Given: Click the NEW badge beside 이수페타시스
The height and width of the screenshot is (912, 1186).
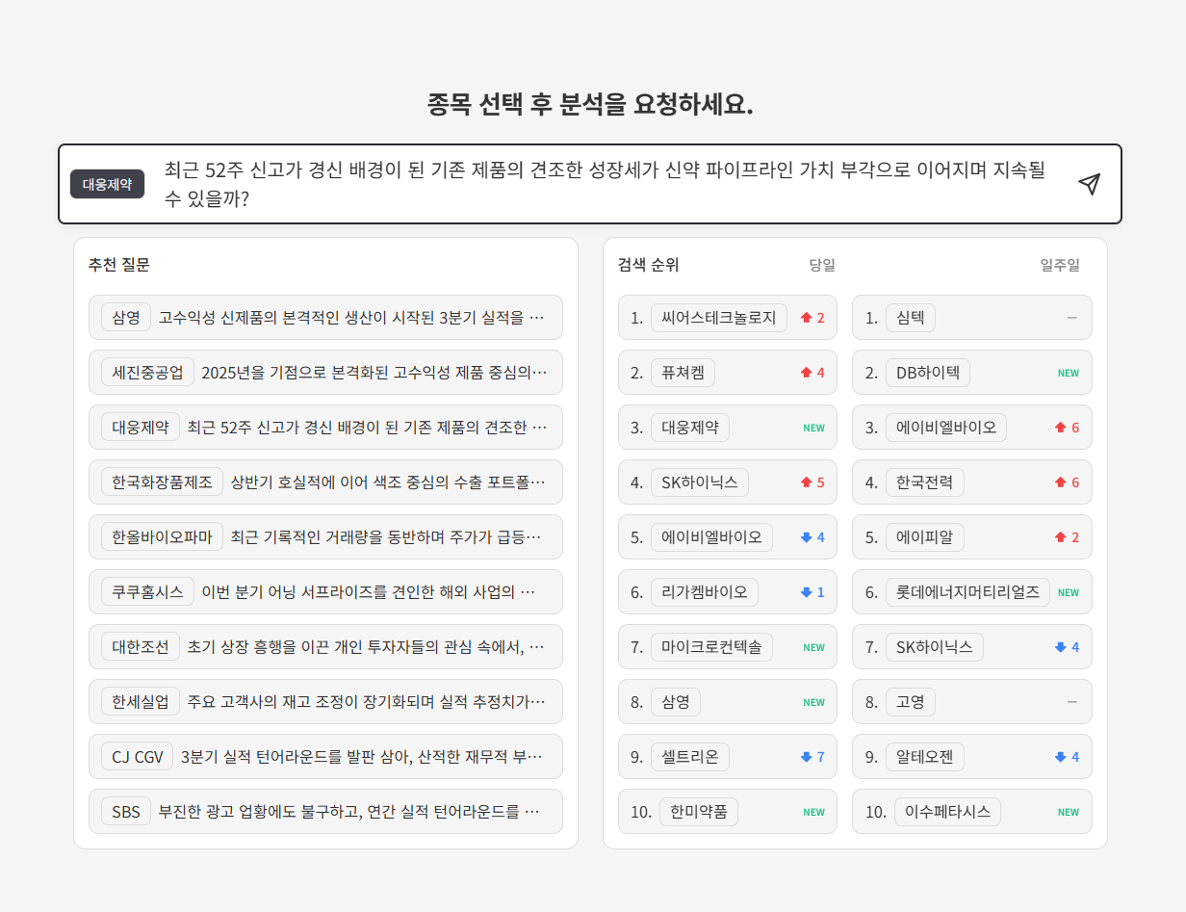Looking at the screenshot, I should [1069, 812].
